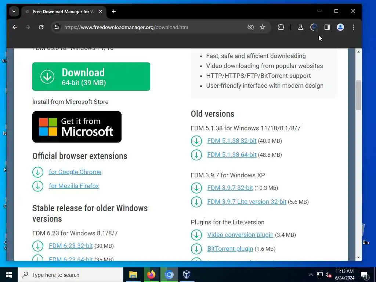
Task: Click the muted volume tray icon
Action: [329, 275]
